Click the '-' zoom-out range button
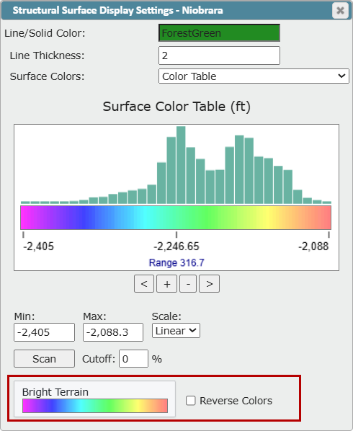Image resolution: width=353 pixels, height=431 pixels. (188, 284)
